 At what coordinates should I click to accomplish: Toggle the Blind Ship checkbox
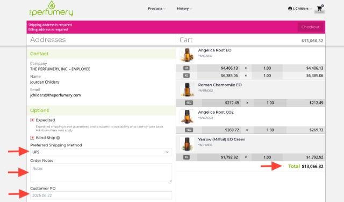click(x=32, y=138)
